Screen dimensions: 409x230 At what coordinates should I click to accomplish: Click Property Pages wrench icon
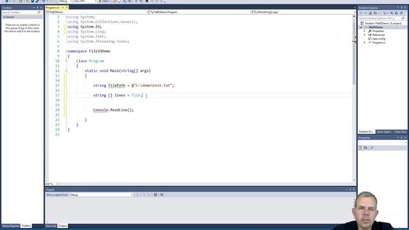(x=372, y=148)
